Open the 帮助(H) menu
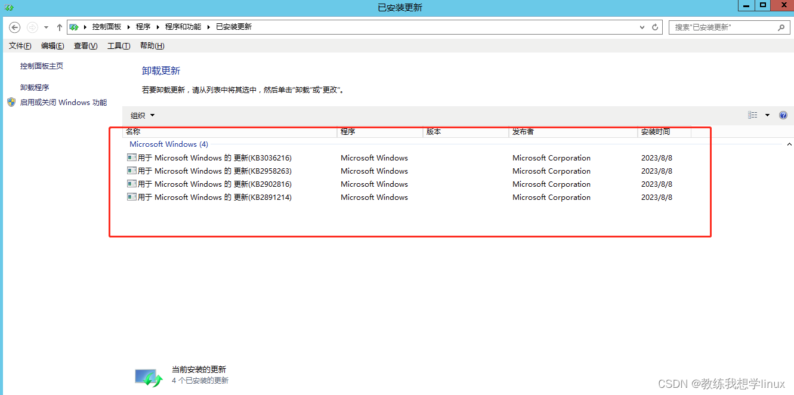794x395 pixels. (152, 46)
